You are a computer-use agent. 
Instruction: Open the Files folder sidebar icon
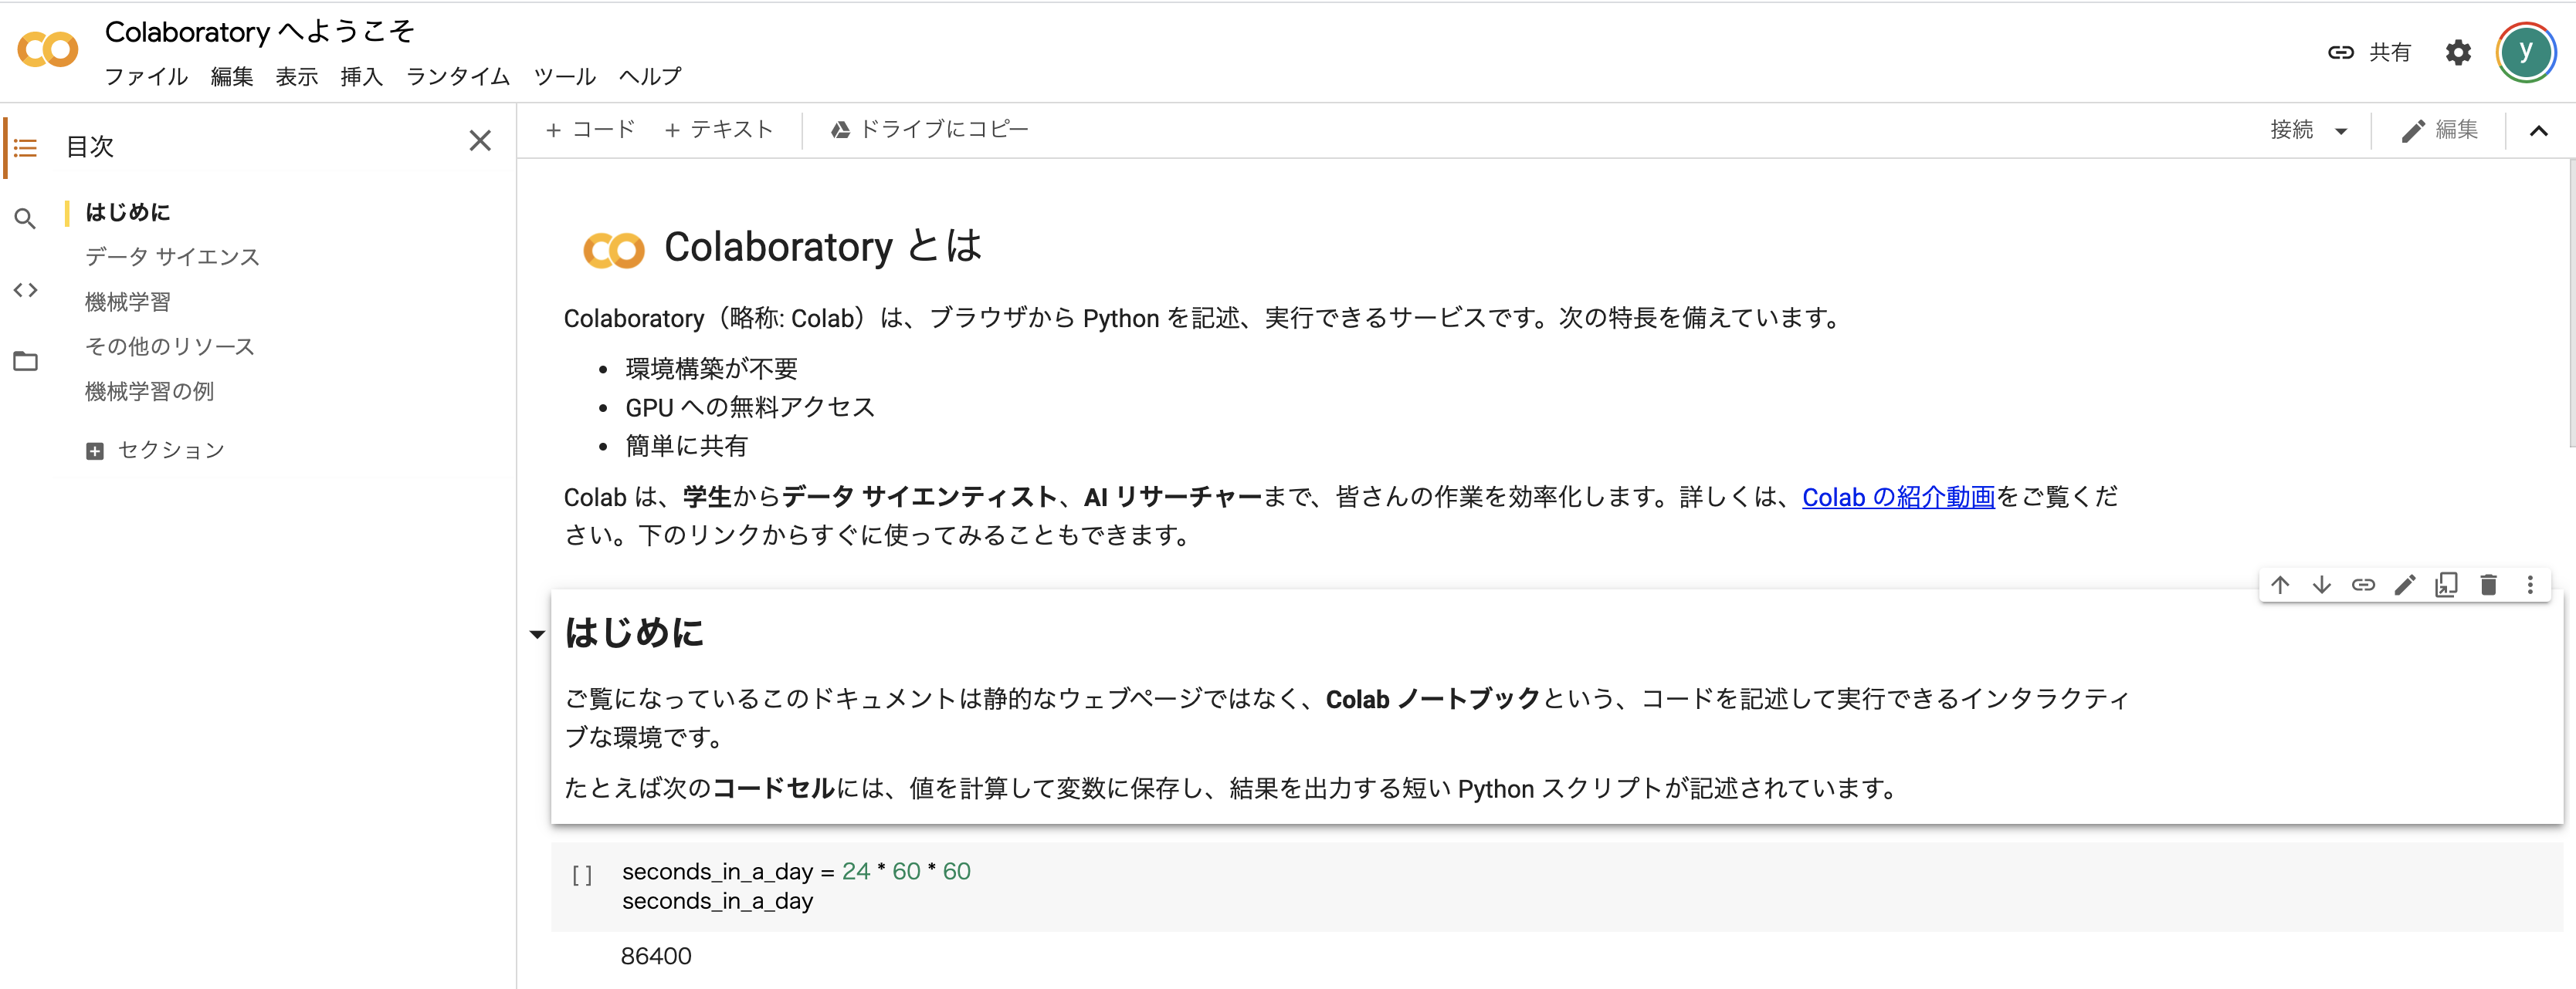(26, 360)
